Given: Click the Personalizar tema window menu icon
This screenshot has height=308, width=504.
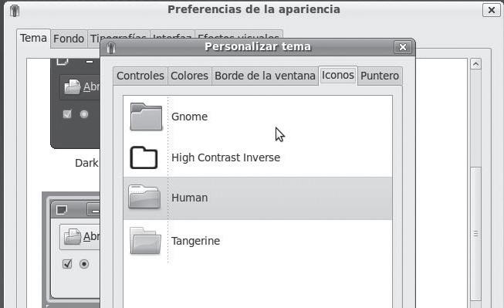Looking at the screenshot, I should pyautogui.click(x=111, y=48).
